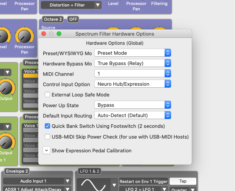Select Voice 1 in the lower Process list
This screenshot has height=191, width=235.
31,127
